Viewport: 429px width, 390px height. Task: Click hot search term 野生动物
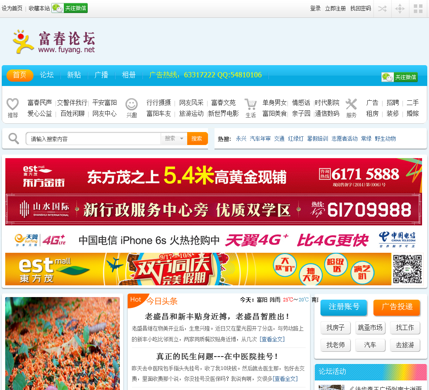point(385,139)
